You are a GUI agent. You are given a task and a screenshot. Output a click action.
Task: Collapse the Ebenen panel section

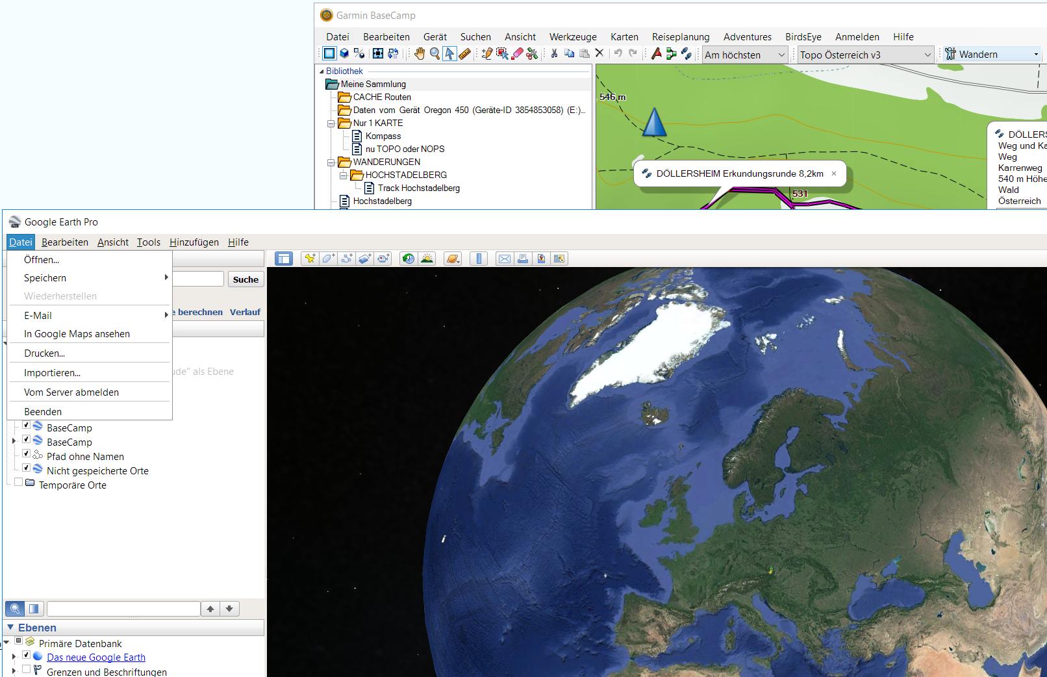tap(10, 628)
